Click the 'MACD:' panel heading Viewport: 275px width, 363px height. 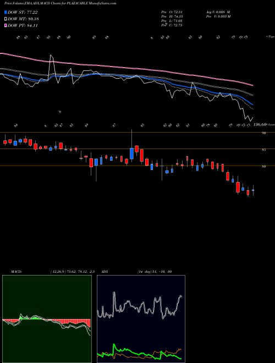click(x=16, y=272)
